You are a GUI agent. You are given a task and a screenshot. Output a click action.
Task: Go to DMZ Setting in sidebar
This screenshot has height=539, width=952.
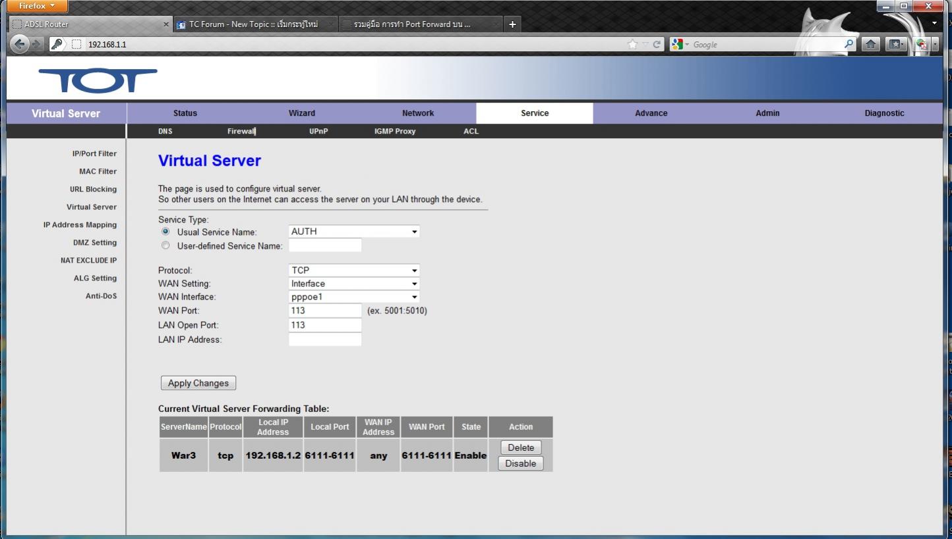coord(95,242)
